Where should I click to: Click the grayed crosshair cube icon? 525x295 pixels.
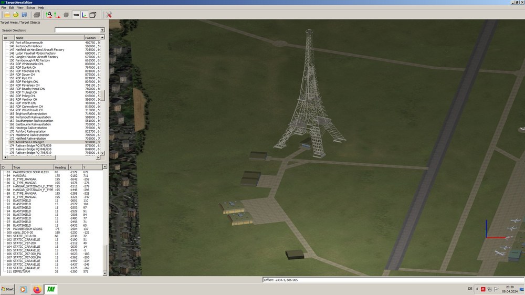66,15
